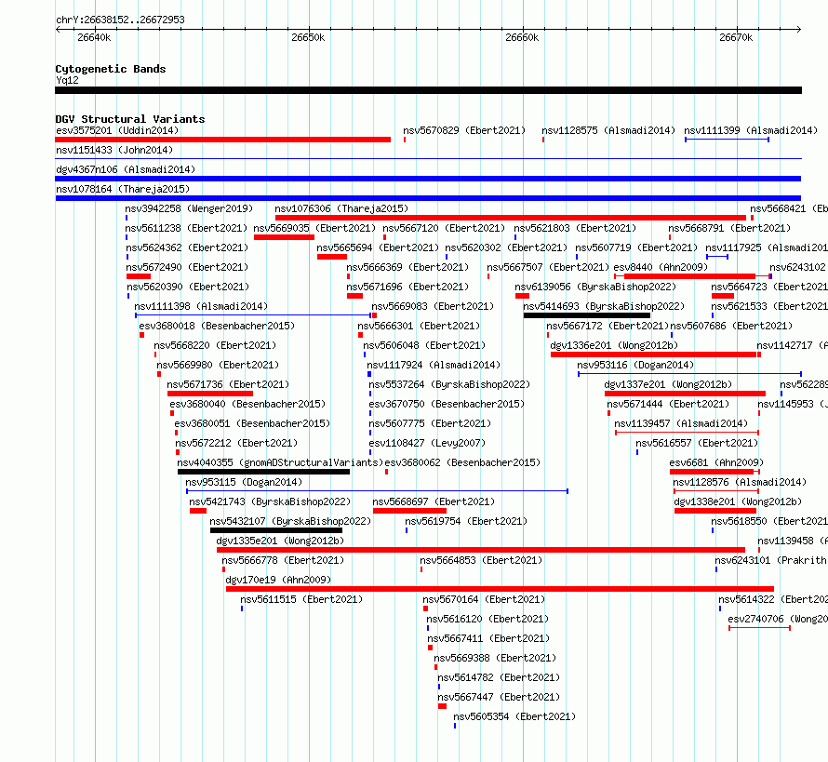The height and width of the screenshot is (762, 828).
Task: Click nsv5611515 (Ebert2021) label
Action: tap(301, 599)
